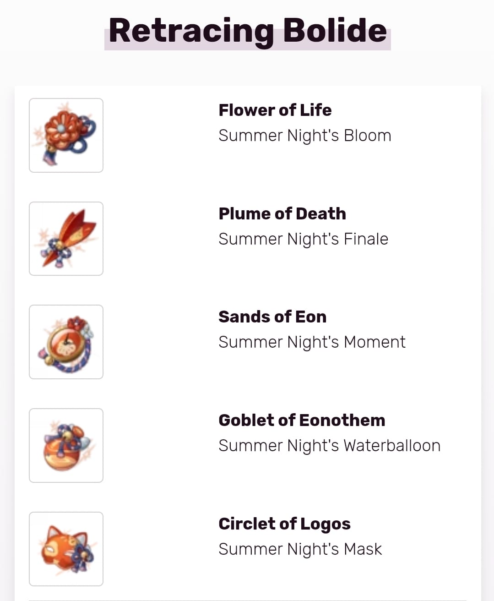Click the Summer Night's Mask cat icon

tap(66, 549)
